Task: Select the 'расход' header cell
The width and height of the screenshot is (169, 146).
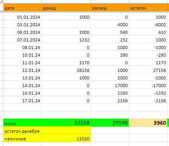Action: pos(110,7)
